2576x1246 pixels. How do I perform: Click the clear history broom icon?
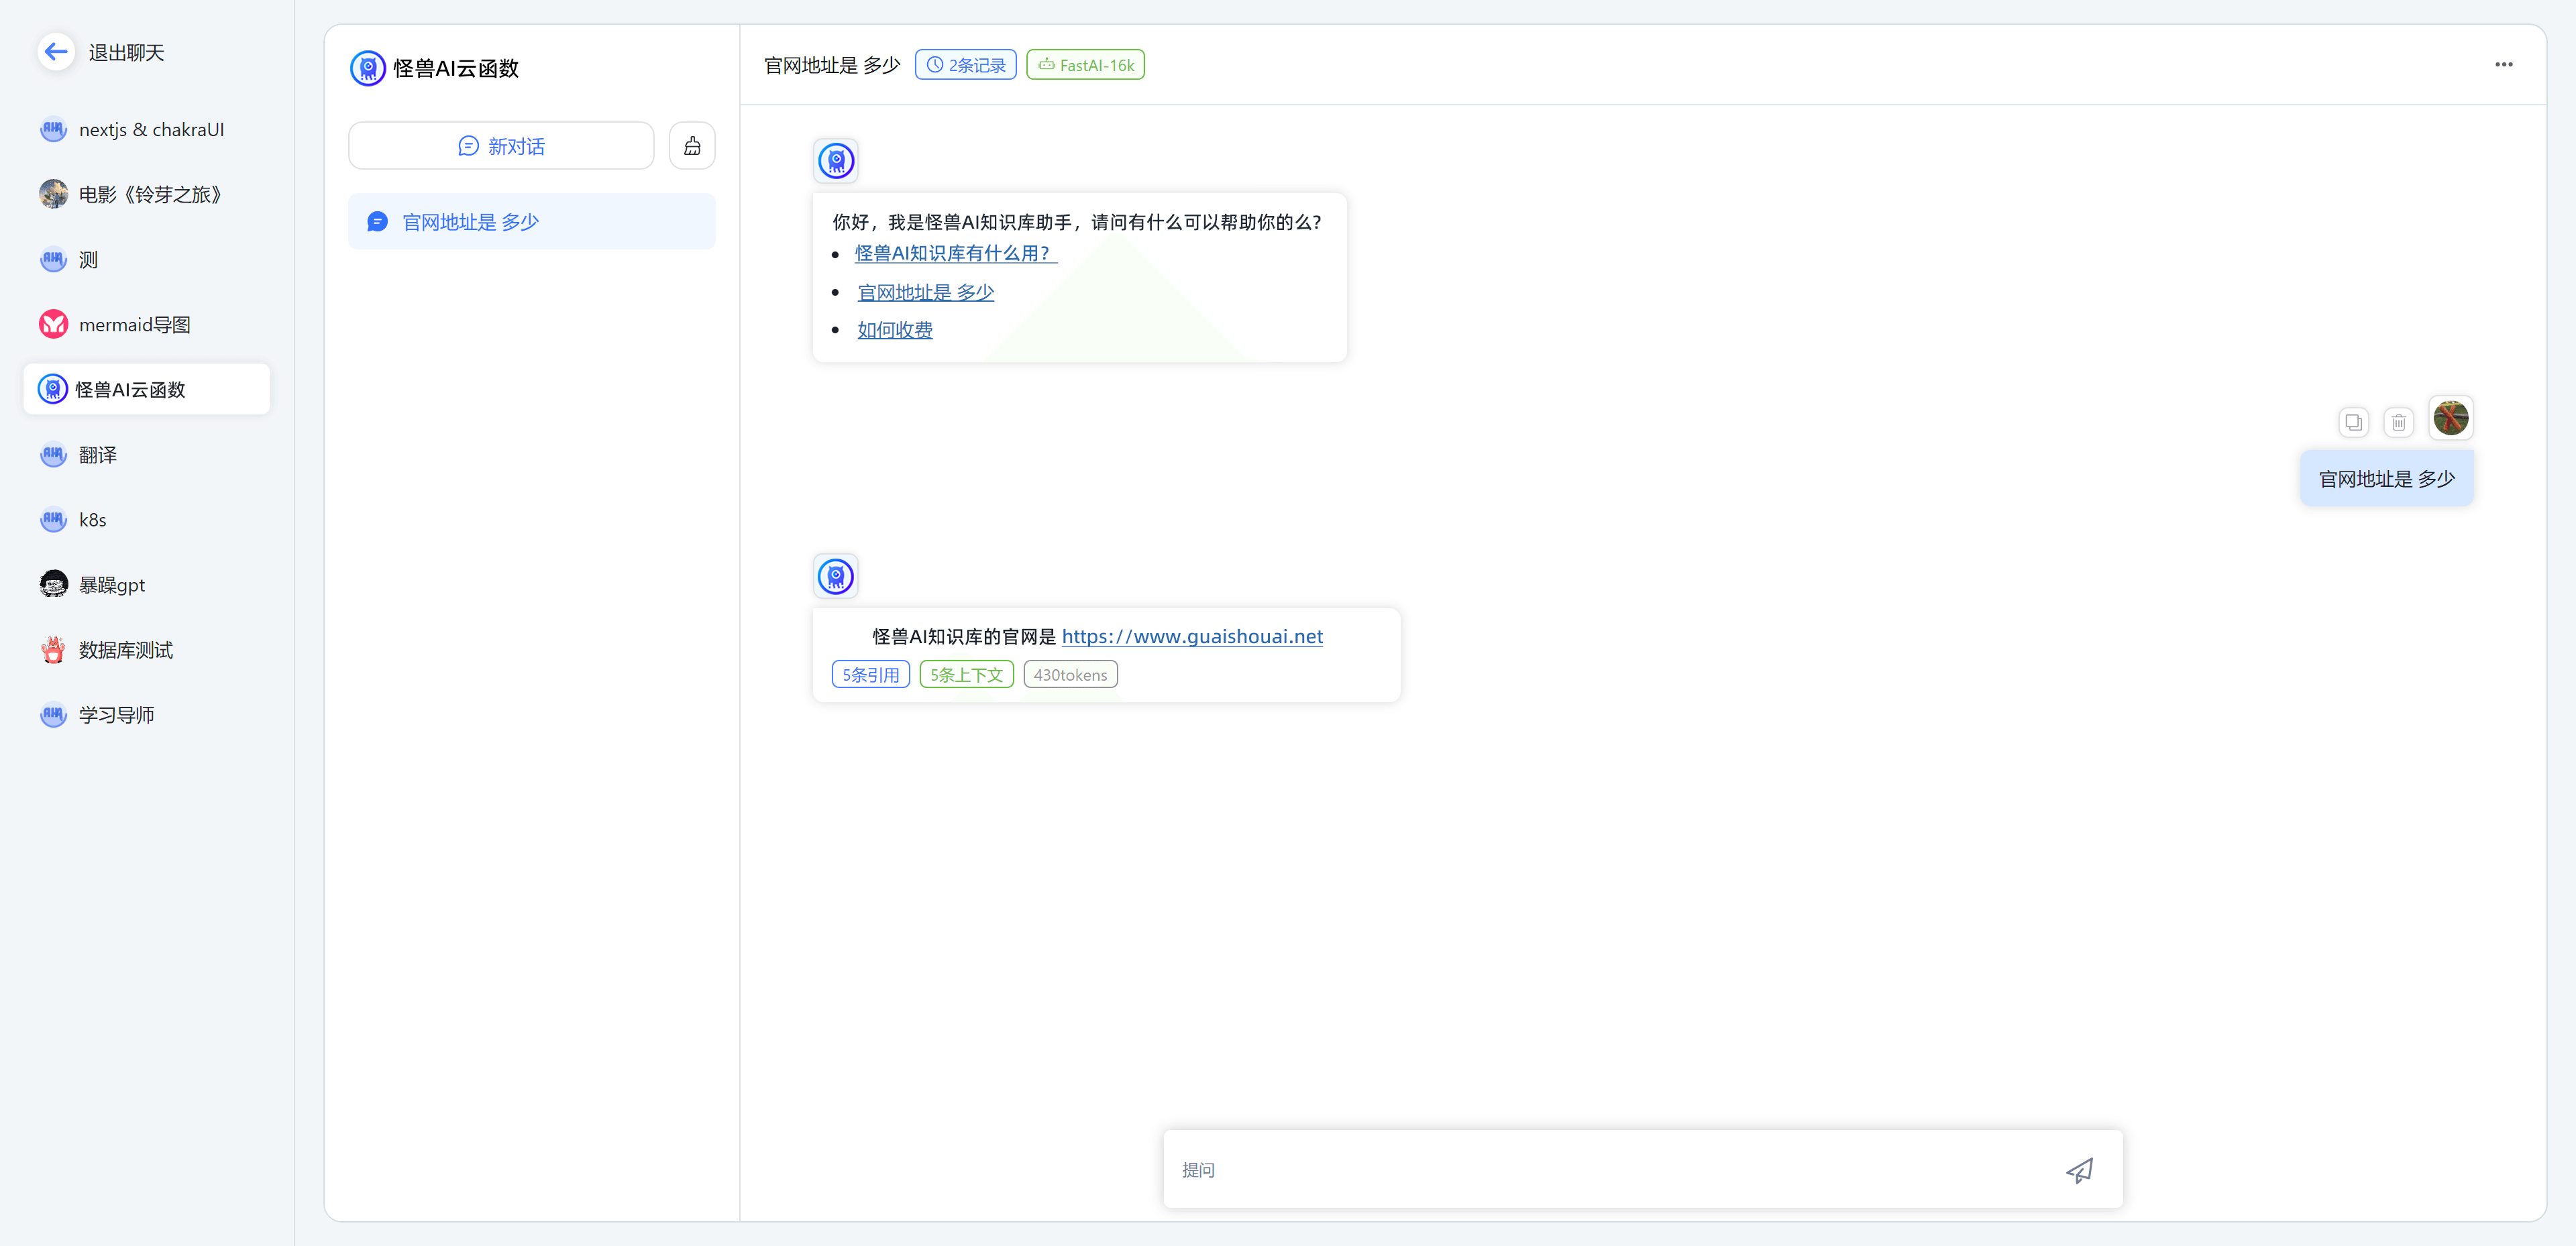point(692,146)
